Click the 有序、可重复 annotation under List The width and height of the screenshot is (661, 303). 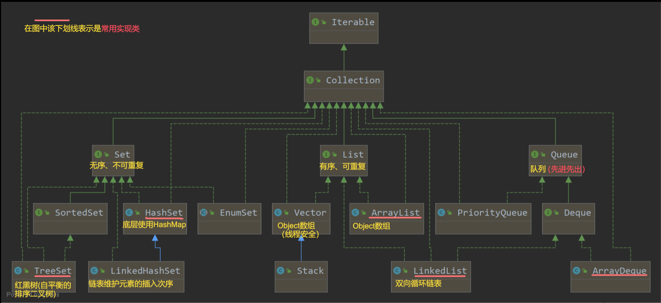342,167
